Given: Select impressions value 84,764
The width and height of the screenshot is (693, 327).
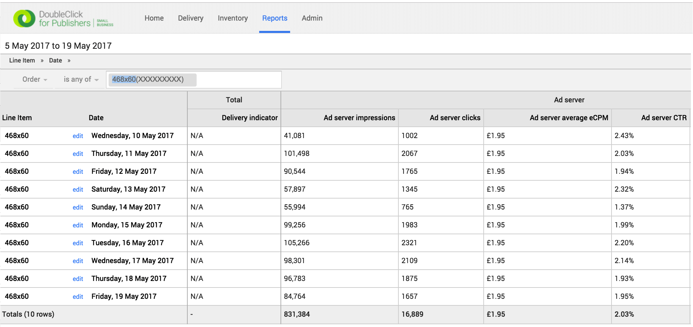Looking at the screenshot, I should coord(294,296).
